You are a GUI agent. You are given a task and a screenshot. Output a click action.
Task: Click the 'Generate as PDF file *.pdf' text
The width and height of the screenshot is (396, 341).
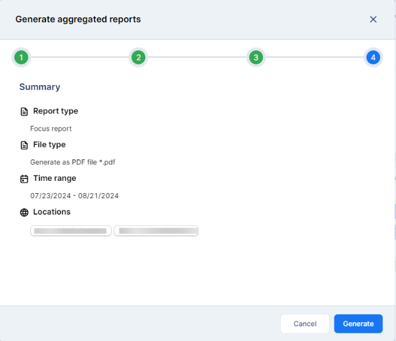coord(71,162)
